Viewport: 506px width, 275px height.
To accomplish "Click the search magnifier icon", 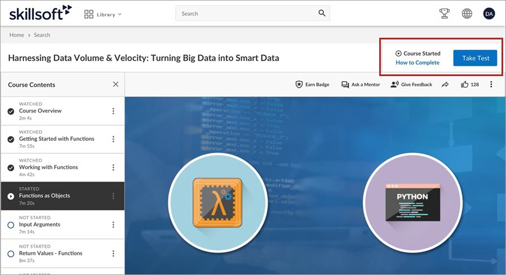I will pyautogui.click(x=322, y=13).
